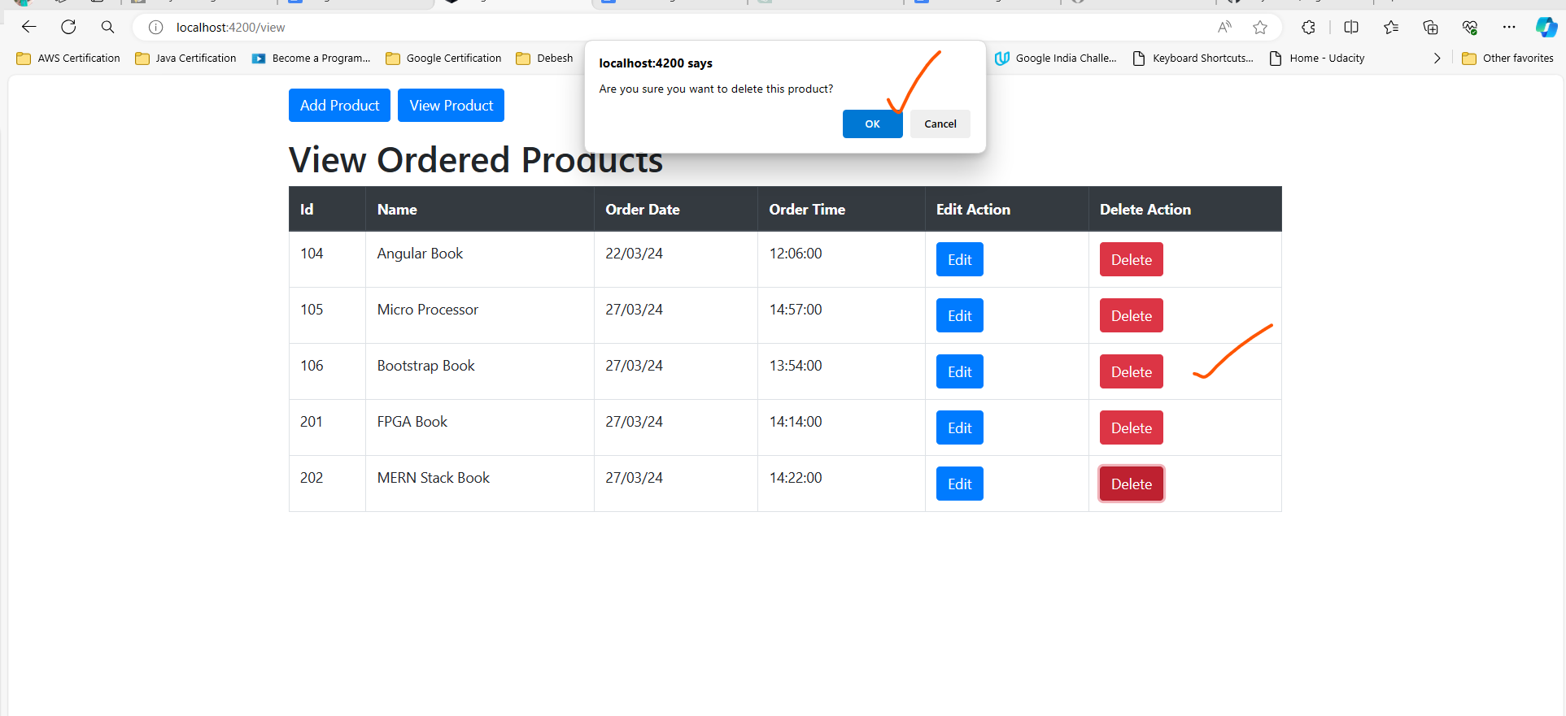The width and height of the screenshot is (1566, 716).
Task: Open the Extensions puzzle icon
Action: click(x=1308, y=27)
